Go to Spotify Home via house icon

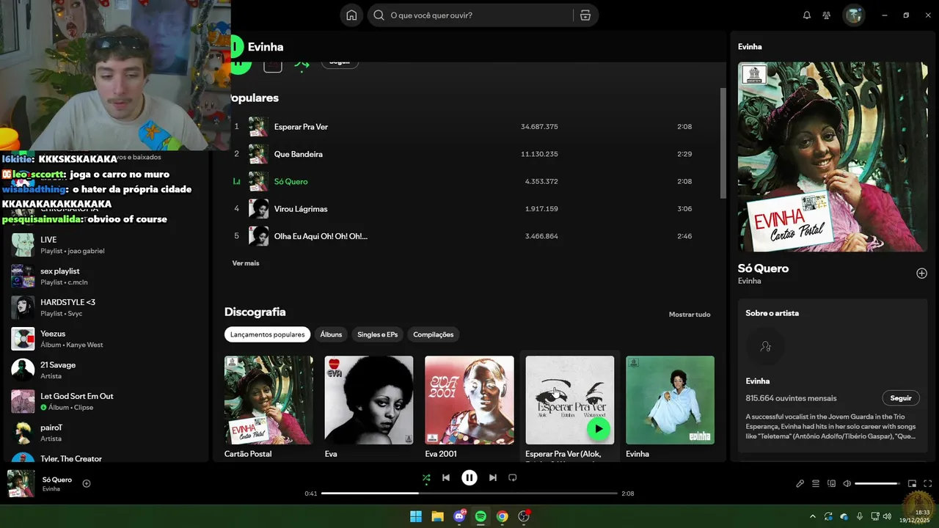click(351, 15)
